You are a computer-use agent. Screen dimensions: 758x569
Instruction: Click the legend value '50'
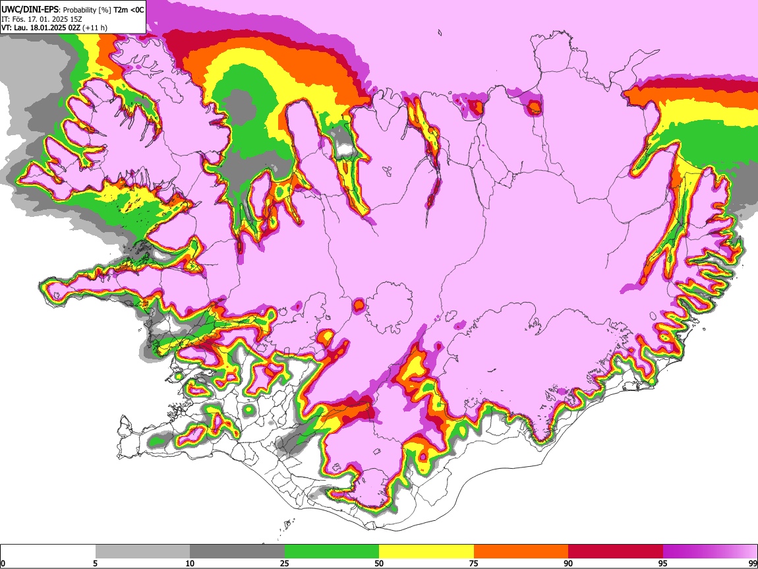tap(379, 563)
